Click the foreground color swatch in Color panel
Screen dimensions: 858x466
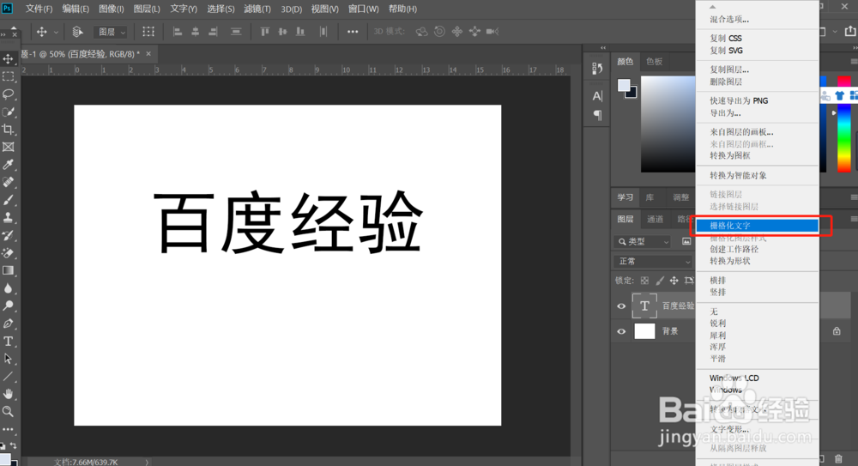tap(624, 85)
